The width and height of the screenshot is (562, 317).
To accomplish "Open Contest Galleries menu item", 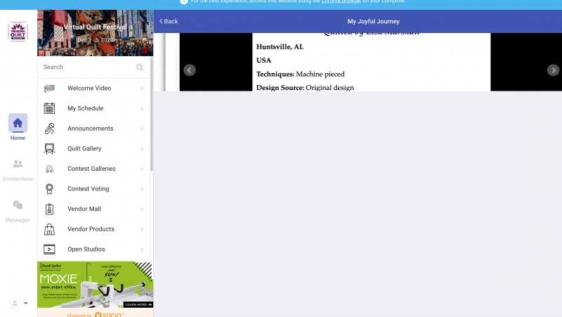I will point(91,169).
